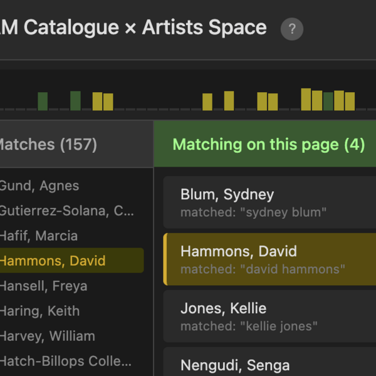Viewport: 376px width, 376px height.
Task: Select highlighted Hammons, David list entry
Action: click(53, 261)
